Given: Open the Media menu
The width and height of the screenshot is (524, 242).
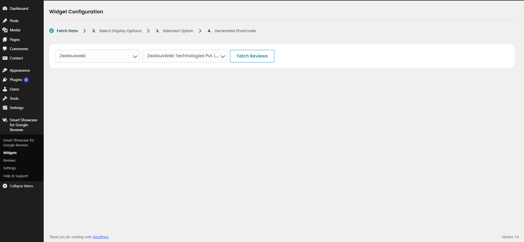Looking at the screenshot, I should [x=22, y=30].
